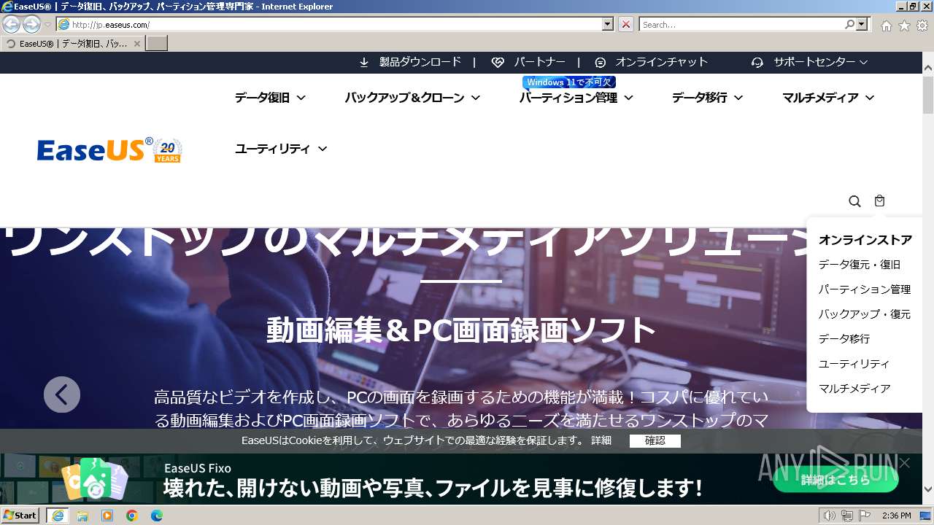Click the Windows 11で不可欠 badge
The height and width of the screenshot is (525, 934).
[x=569, y=82]
